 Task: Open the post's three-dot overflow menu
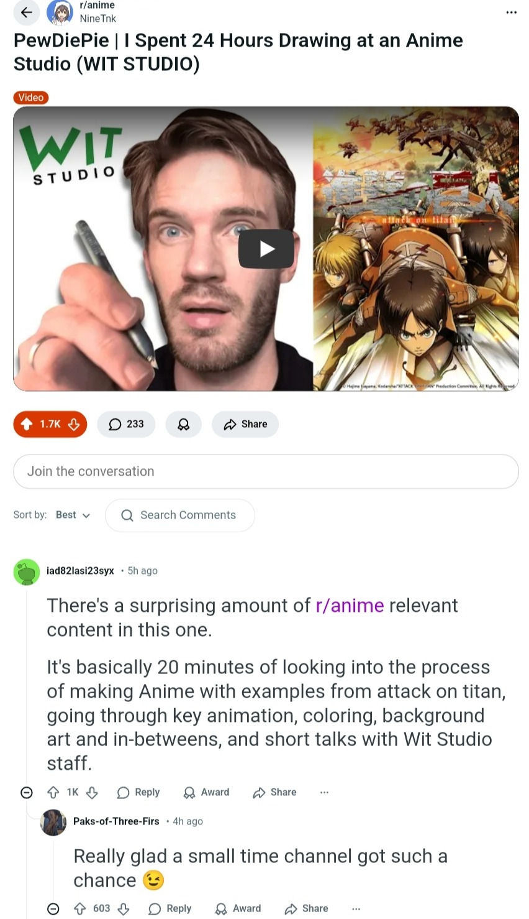(x=511, y=12)
